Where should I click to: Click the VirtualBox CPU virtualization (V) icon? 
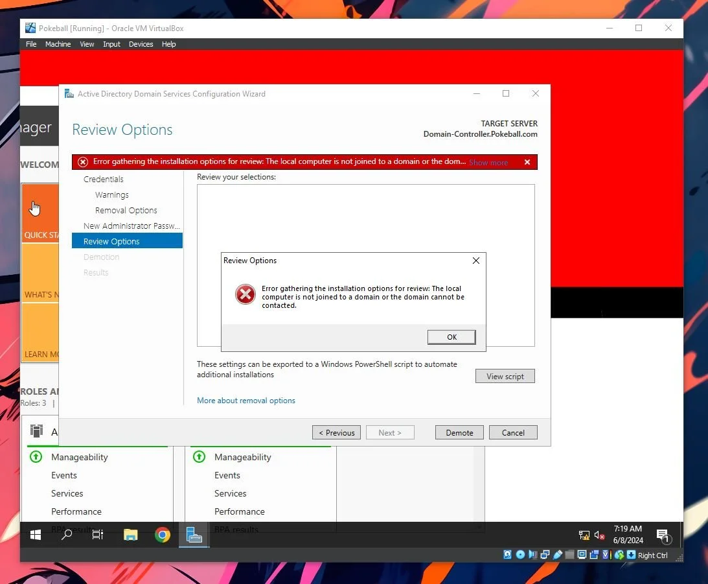click(x=606, y=555)
